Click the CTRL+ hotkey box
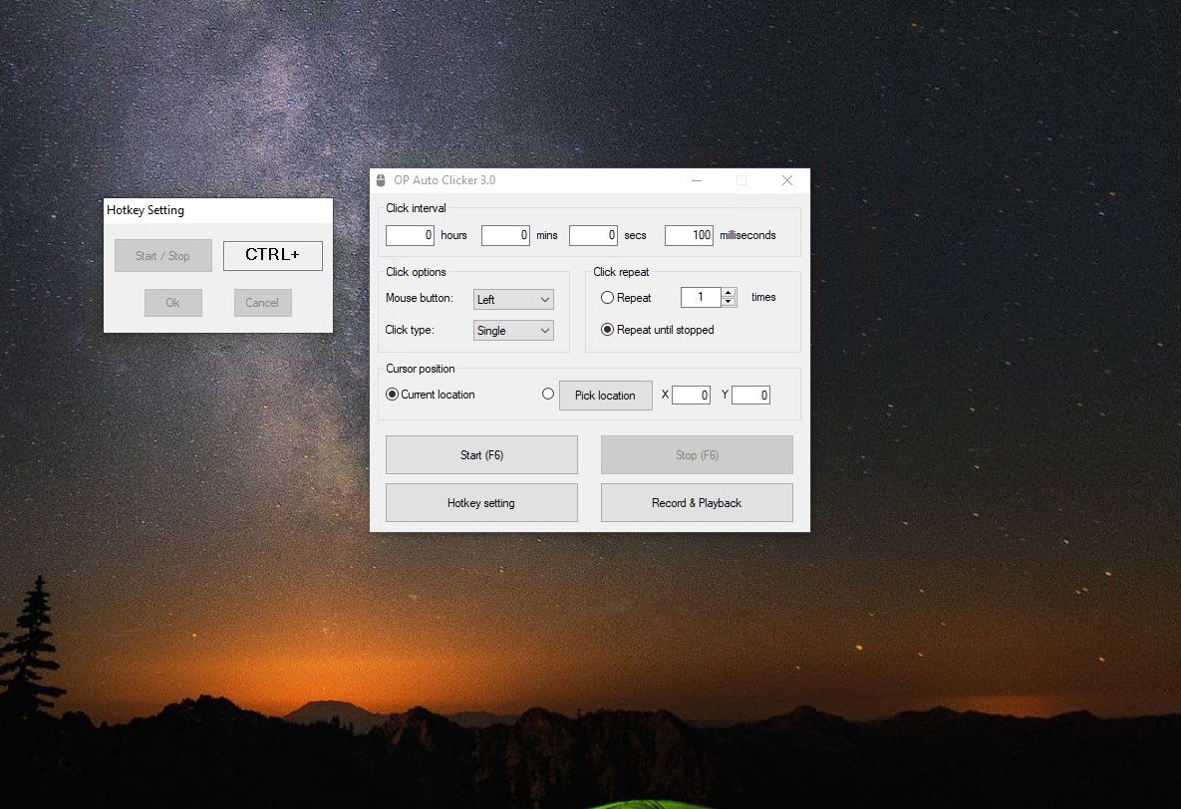Screen dimensions: 1181x809 pos(273,255)
